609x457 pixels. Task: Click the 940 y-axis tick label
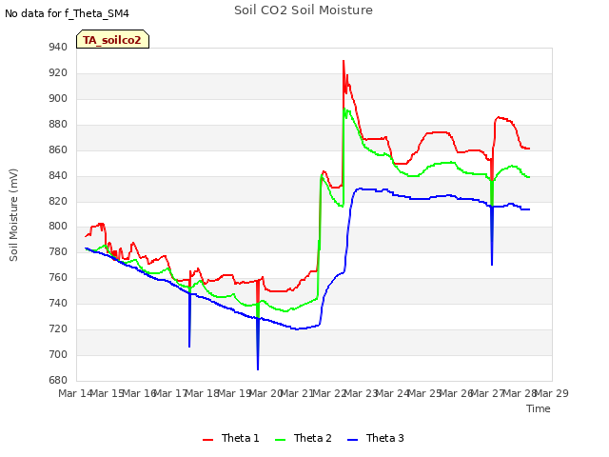pos(58,47)
